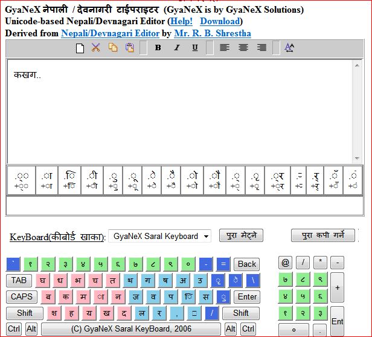Click the pink क key

coord(66,297)
